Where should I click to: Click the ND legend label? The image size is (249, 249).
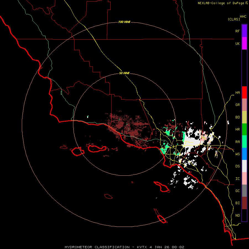[x=237, y=216]
